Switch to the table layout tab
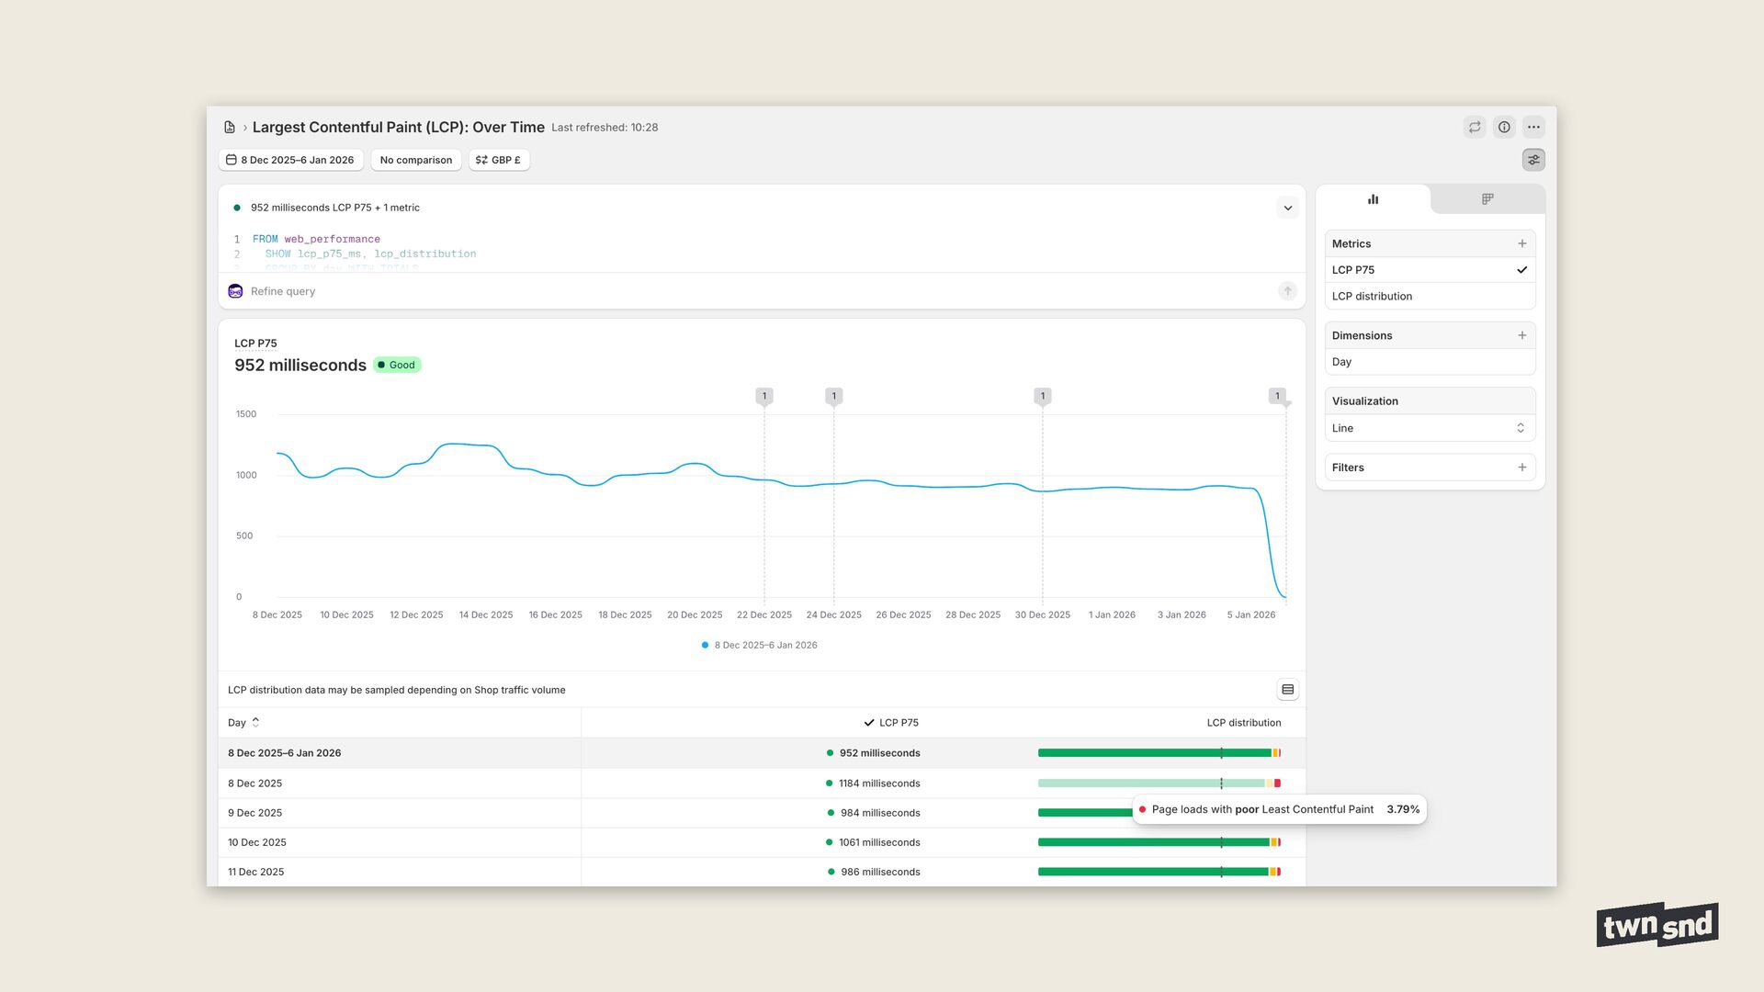1764x992 pixels. tap(1487, 199)
